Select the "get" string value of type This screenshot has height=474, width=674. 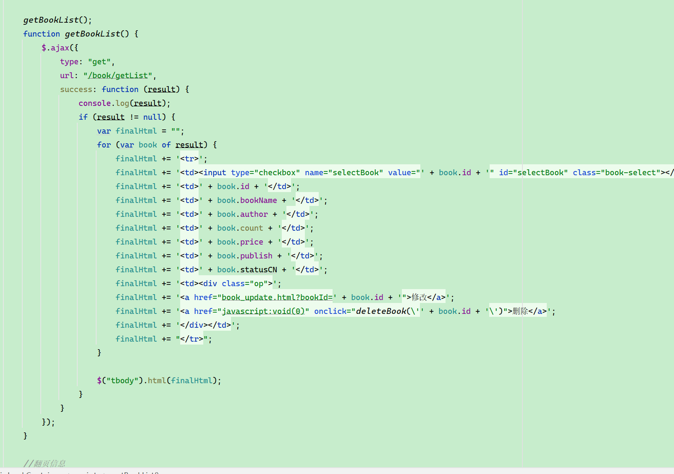pyautogui.click(x=99, y=61)
